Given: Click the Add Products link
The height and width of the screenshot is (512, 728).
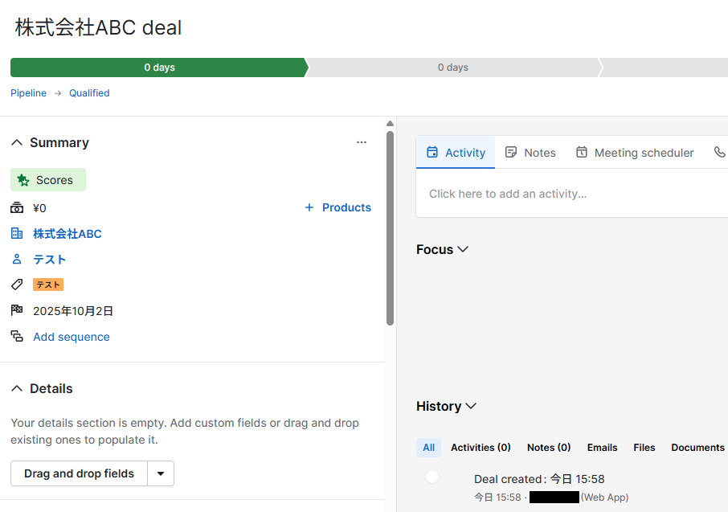Looking at the screenshot, I should tap(337, 207).
